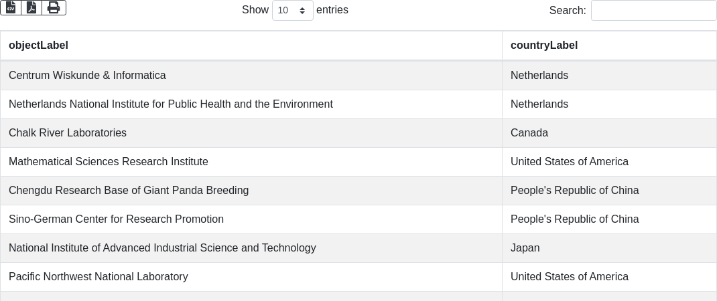Select United States of America beside Pacific Northwest
The image size is (717, 301).
pyautogui.click(x=570, y=277)
